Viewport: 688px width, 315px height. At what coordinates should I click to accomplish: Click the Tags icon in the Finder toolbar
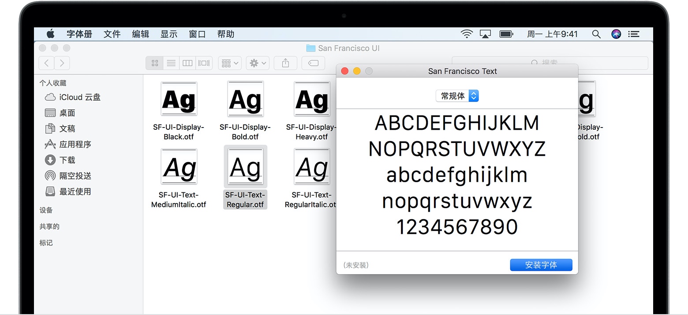click(313, 63)
